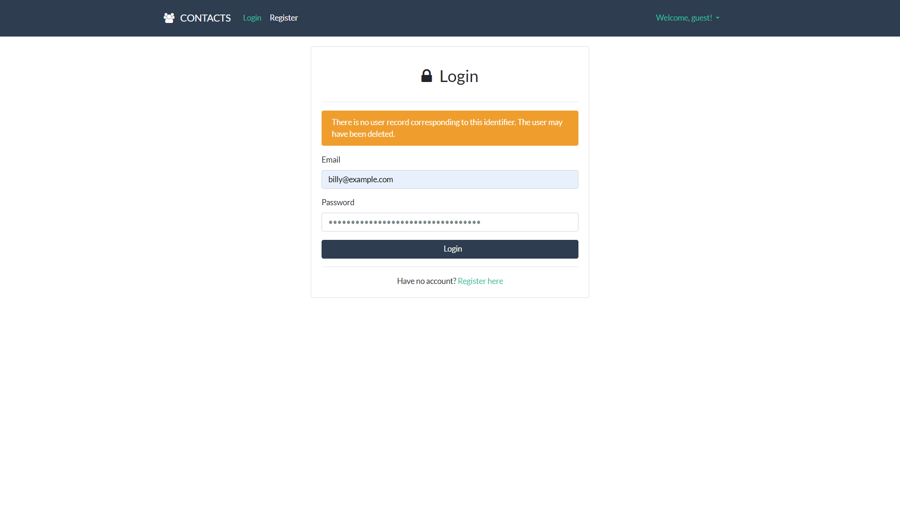Click the CONTACTS brand title
The image size is (900, 506).
pos(205,18)
